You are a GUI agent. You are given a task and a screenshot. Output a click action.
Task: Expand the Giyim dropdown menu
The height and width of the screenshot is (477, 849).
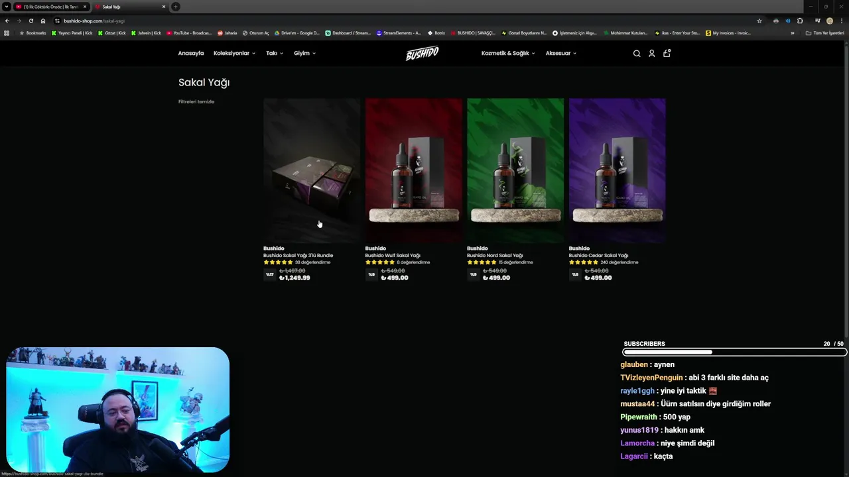click(304, 54)
